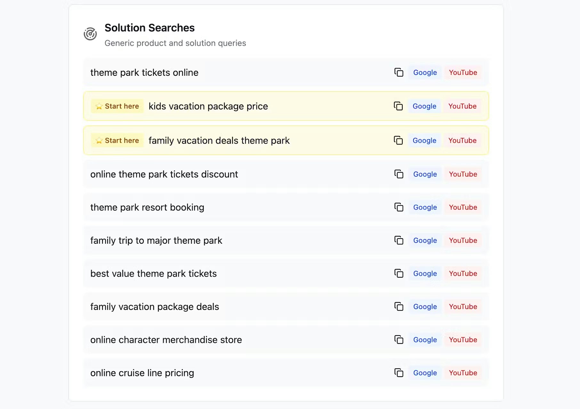Copy the "online theme park tickets discount" query
This screenshot has width=580, height=409.
point(399,174)
